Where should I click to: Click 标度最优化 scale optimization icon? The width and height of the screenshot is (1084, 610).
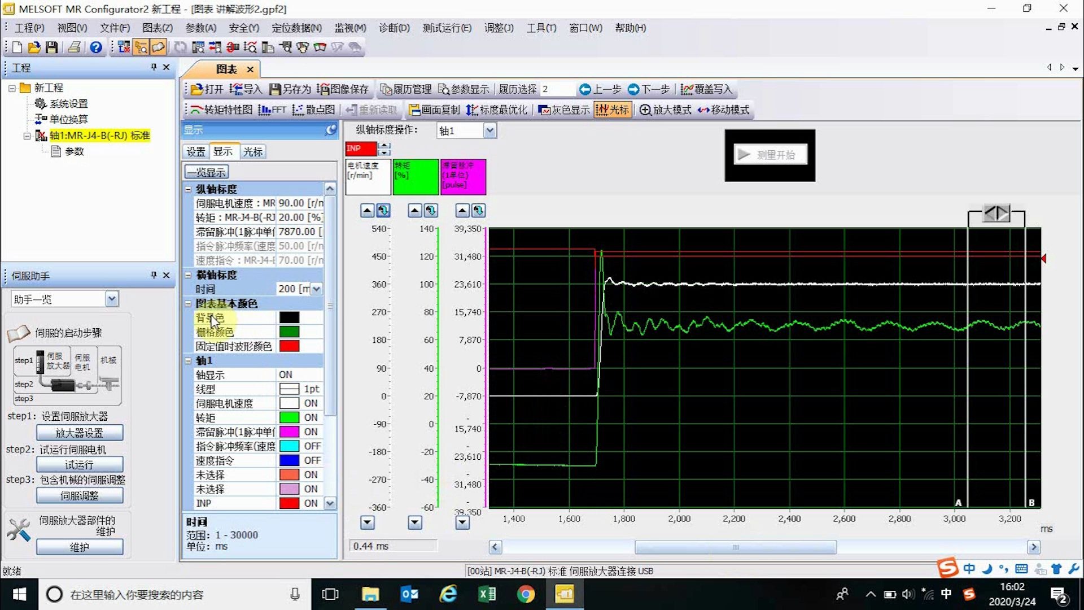click(x=496, y=110)
